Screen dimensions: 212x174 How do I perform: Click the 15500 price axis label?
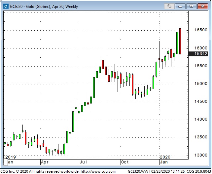tap(201, 66)
